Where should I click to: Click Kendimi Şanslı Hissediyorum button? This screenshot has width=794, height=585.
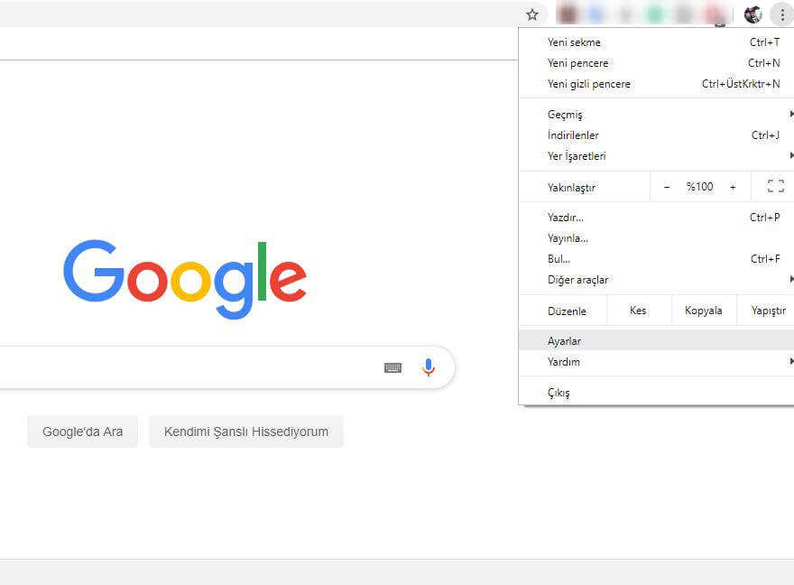(x=246, y=432)
